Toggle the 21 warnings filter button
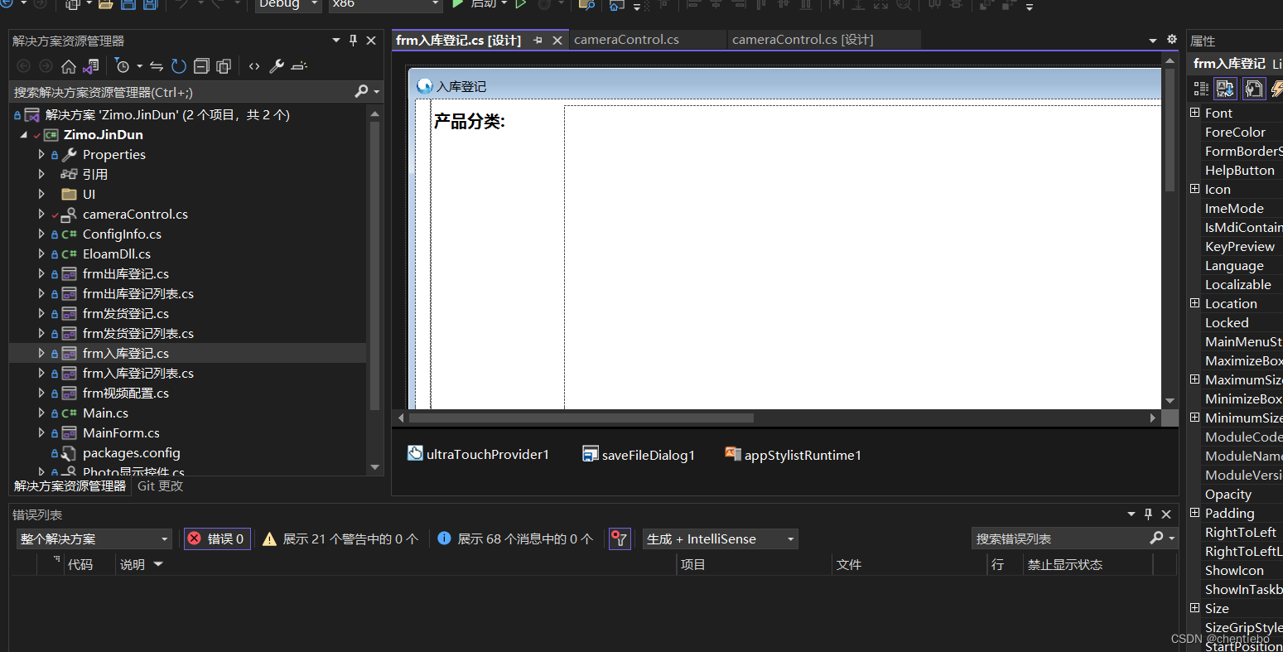The height and width of the screenshot is (652, 1283). 340,539
